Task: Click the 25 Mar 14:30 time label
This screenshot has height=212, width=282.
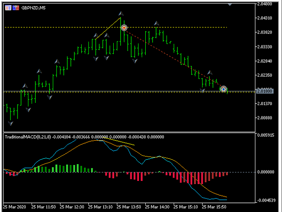Action: 157,207
